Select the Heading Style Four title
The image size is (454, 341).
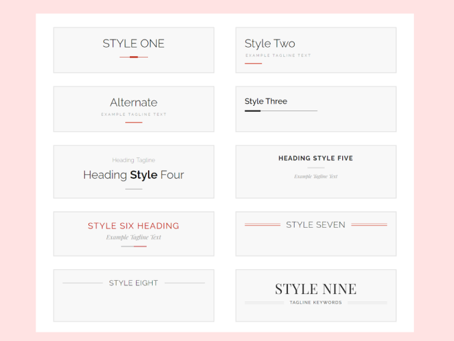[x=133, y=175]
